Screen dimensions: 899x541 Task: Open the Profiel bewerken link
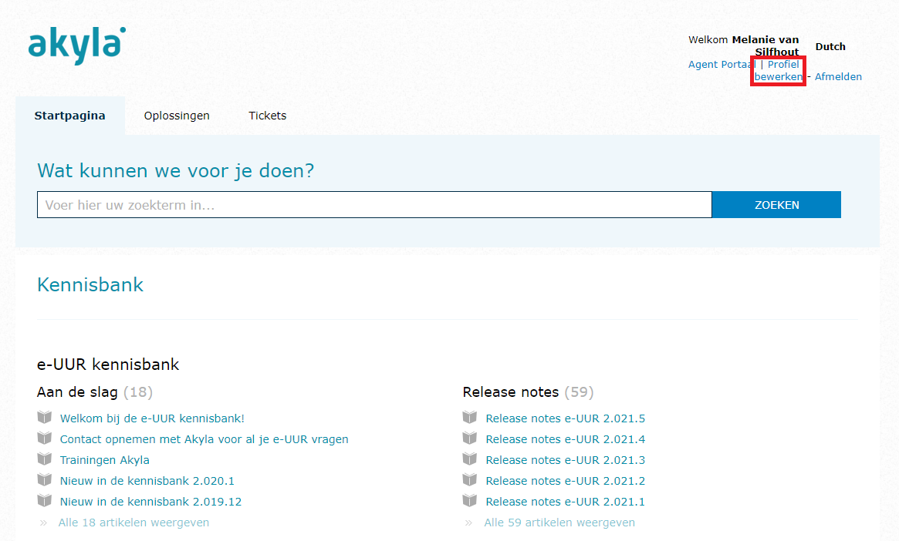coord(778,70)
